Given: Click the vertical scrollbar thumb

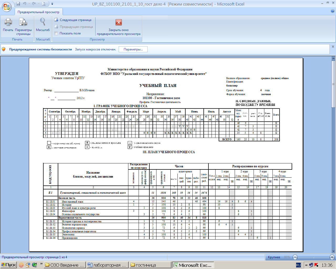Looking at the screenshot, I should pyautogui.click(x=333, y=84).
